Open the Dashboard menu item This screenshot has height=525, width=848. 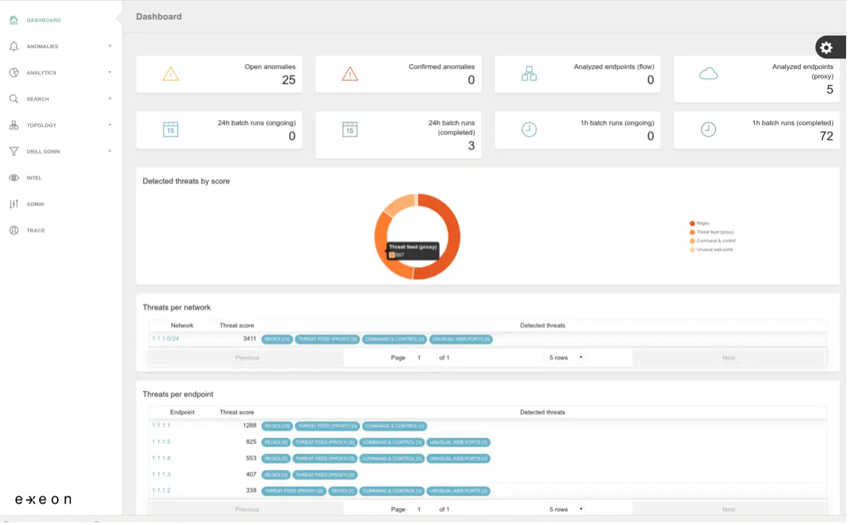pos(43,20)
